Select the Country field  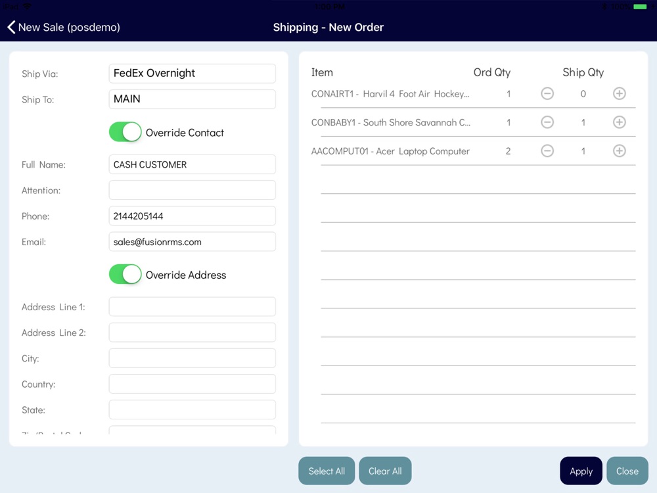192,384
